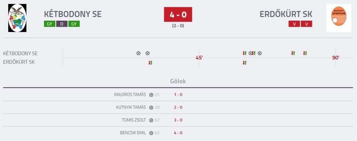The image size is (357, 141).
Task: Select the 25' goal ball on the timeline
Action: pos(139,53)
